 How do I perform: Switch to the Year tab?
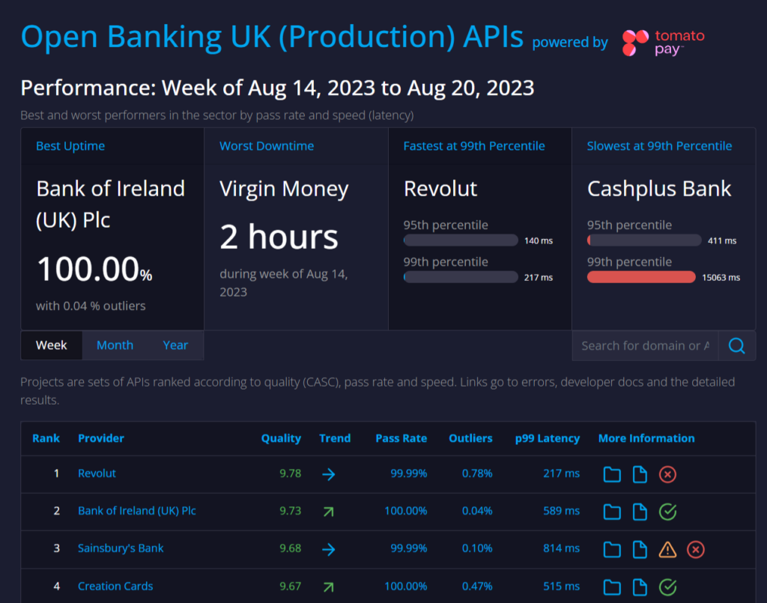coord(175,345)
